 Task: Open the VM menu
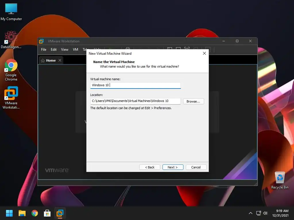[76, 50]
